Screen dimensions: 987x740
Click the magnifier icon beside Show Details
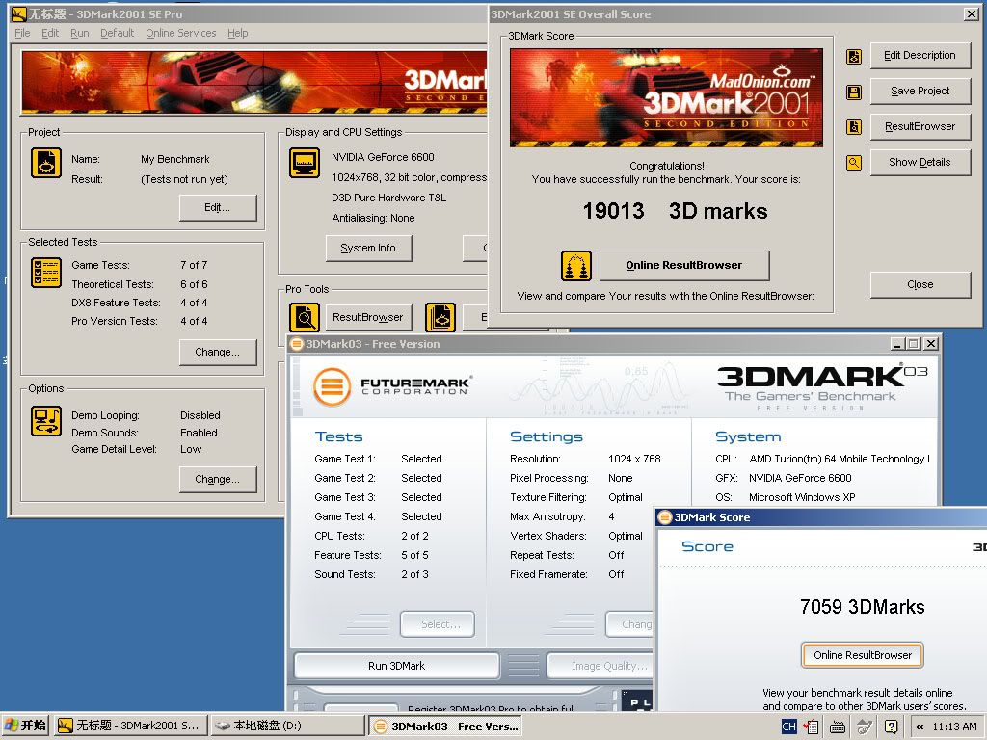coord(854,163)
